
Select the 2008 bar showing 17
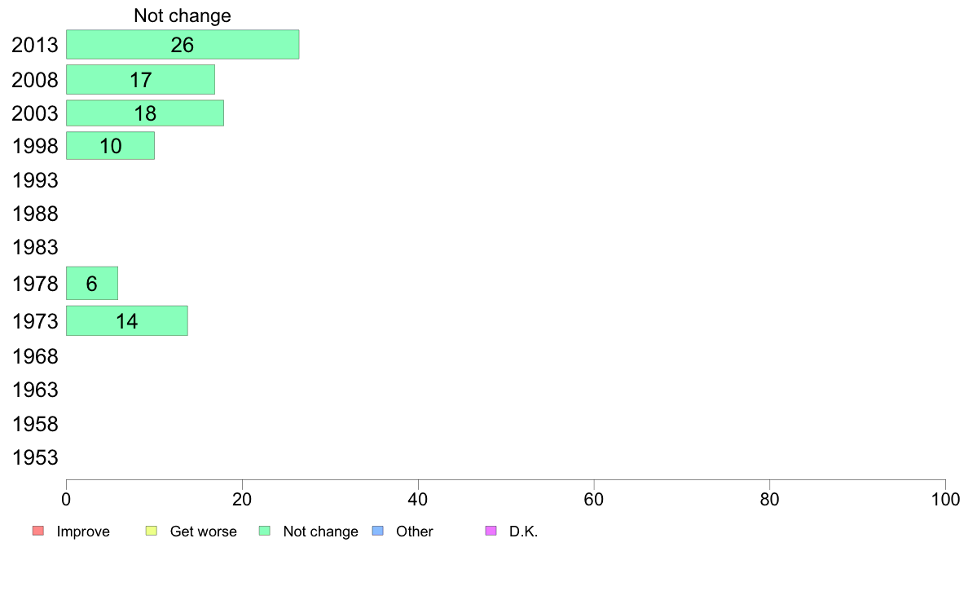click(x=141, y=80)
